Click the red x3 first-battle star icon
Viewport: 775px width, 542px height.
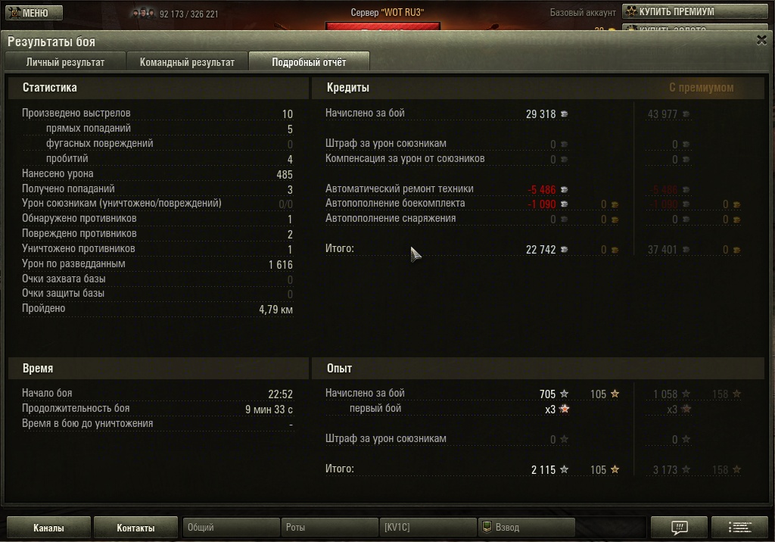(x=564, y=409)
